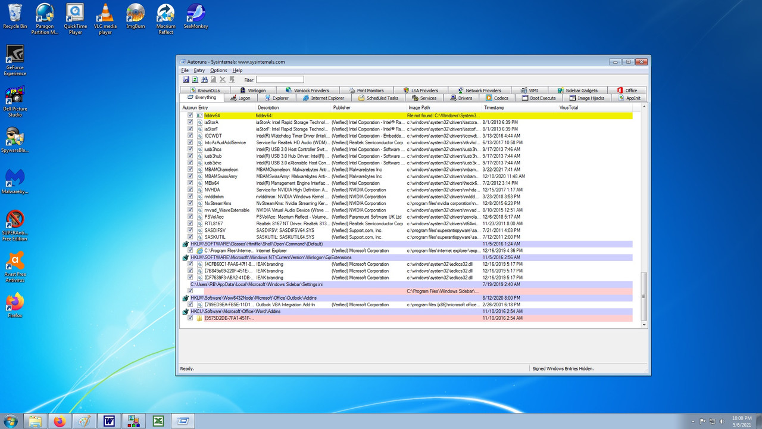This screenshot has height=429, width=762.
Task: Click the Refresh toolbar icon in Autoruns
Action: [x=195, y=79]
